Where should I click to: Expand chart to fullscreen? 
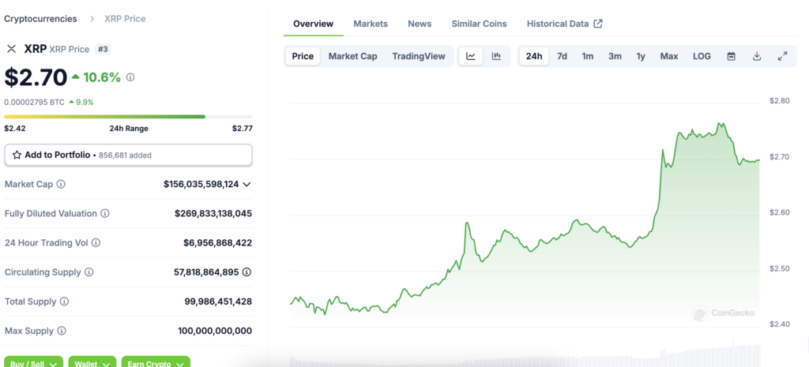pyautogui.click(x=782, y=56)
